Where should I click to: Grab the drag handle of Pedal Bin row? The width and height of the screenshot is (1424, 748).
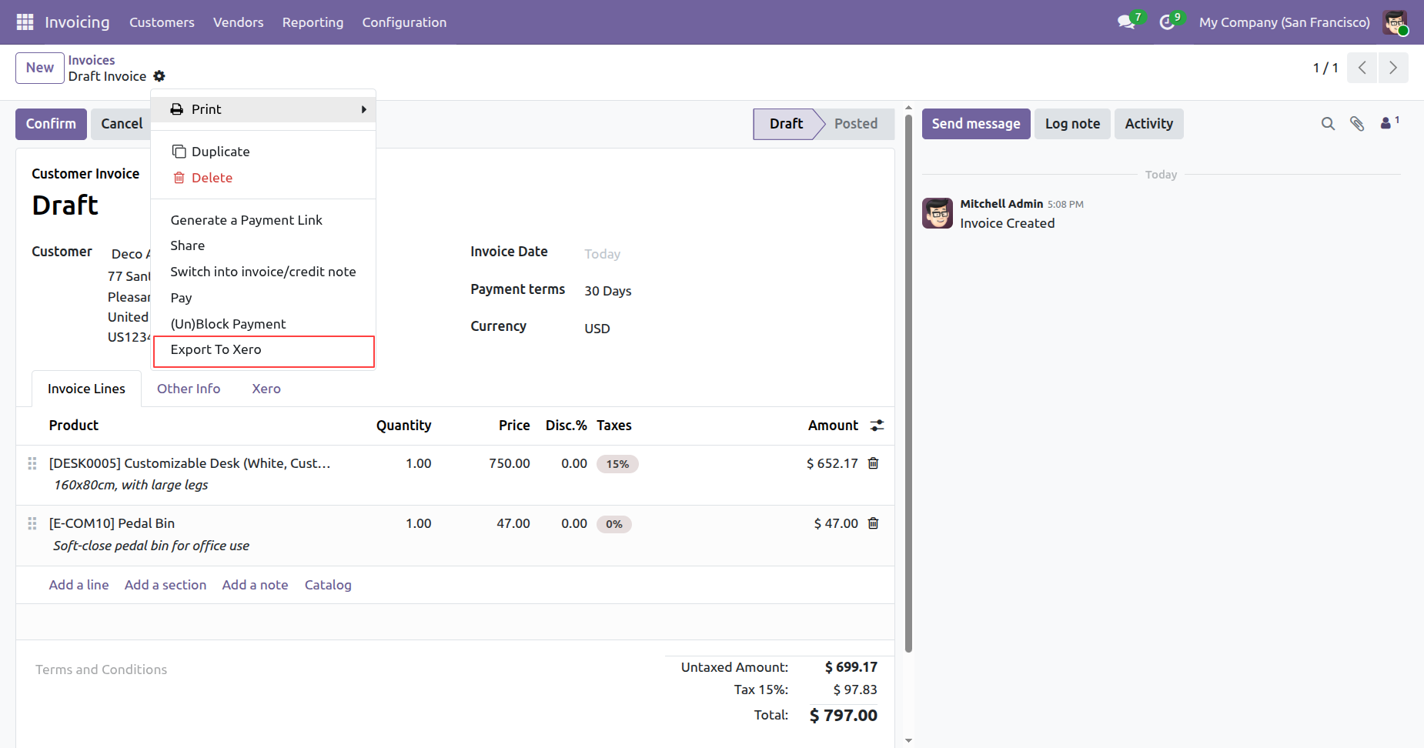pyautogui.click(x=32, y=523)
